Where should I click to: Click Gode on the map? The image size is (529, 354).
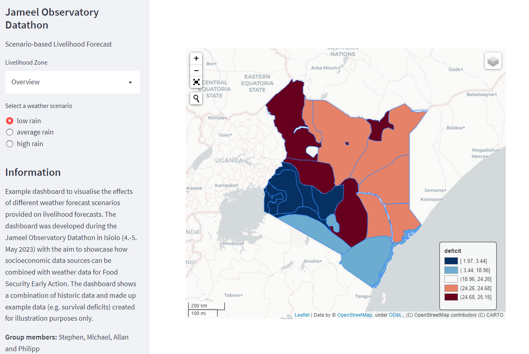coord(454,69)
